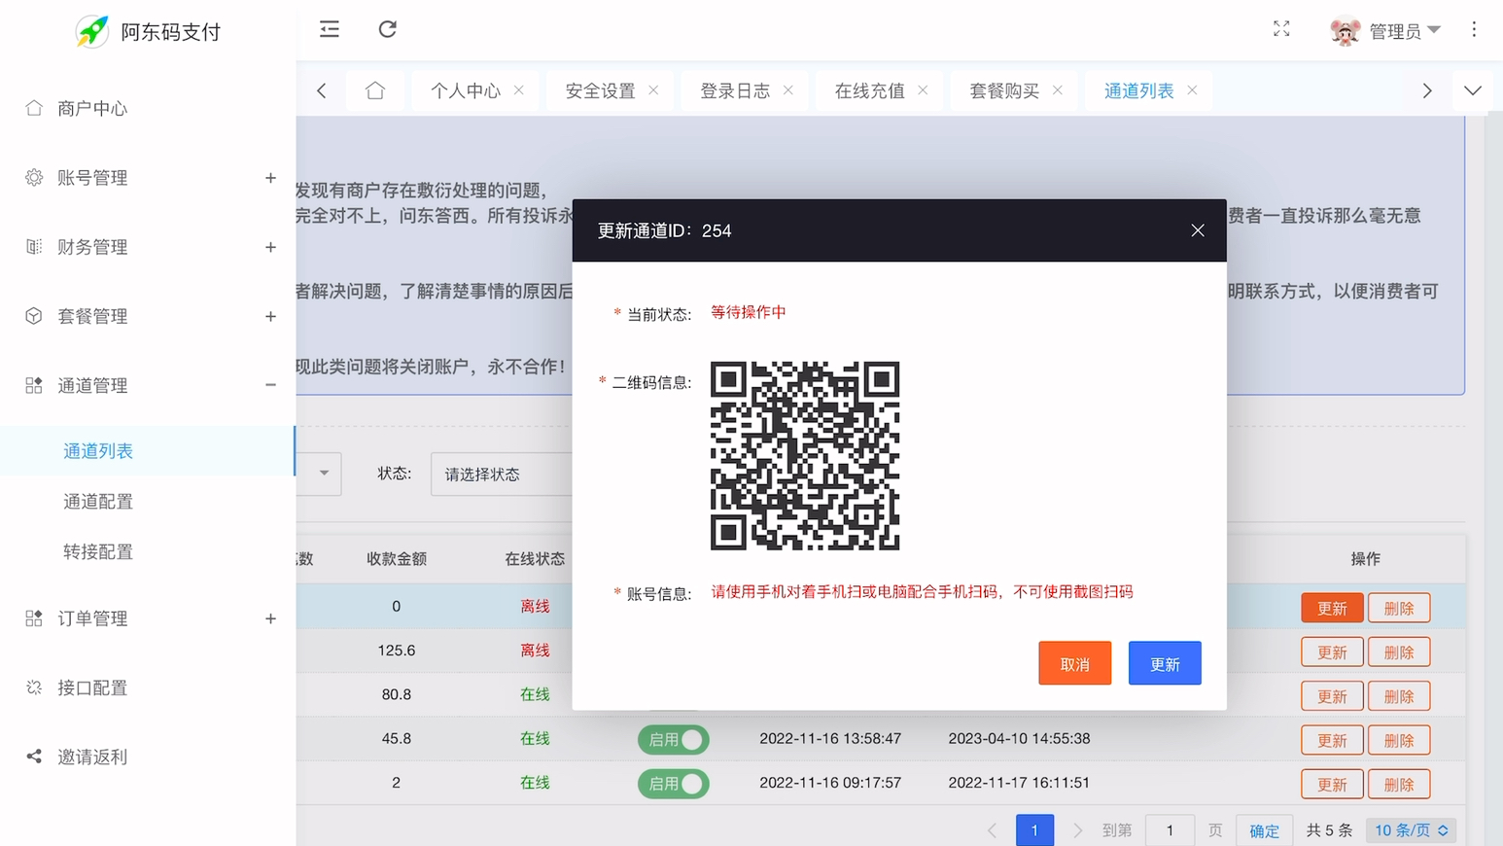Viewport: 1503px width, 846px height.
Task: Close the 个人中心 tab
Action: tap(519, 90)
